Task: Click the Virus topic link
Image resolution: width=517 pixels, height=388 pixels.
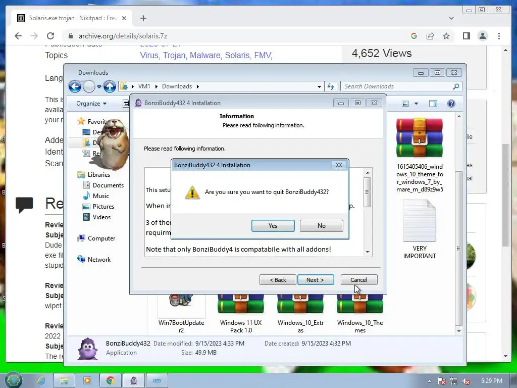Action: point(149,55)
